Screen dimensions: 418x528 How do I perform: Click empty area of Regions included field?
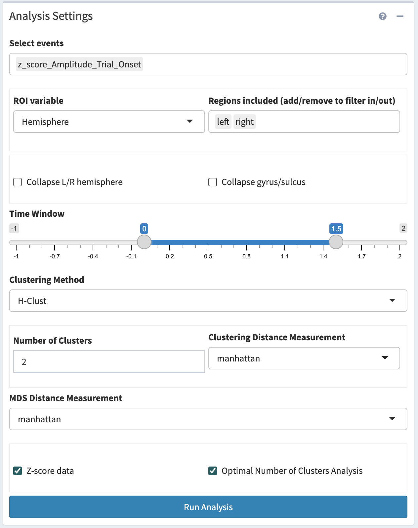click(327, 122)
